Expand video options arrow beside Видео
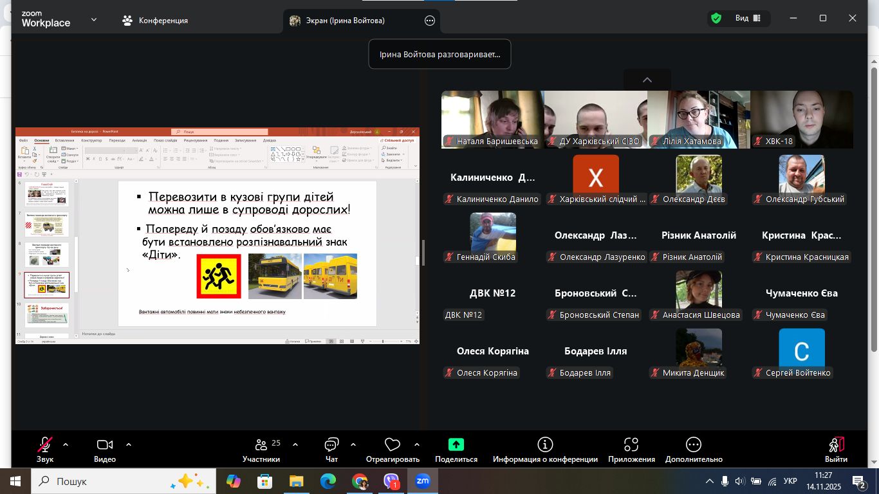879x494 pixels. click(x=128, y=444)
